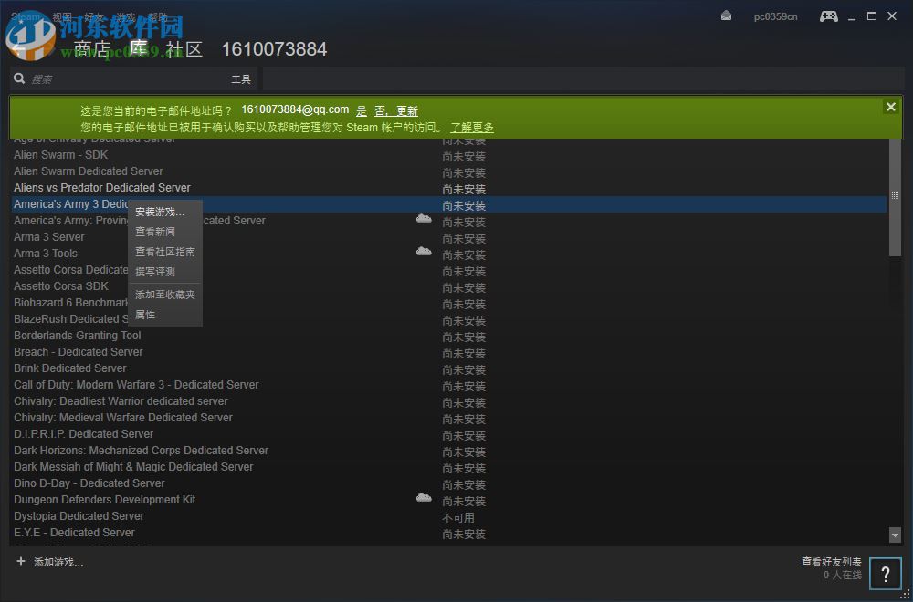The height and width of the screenshot is (602, 913).
Task: Choose 属性 from the context menu
Action: [x=144, y=314]
